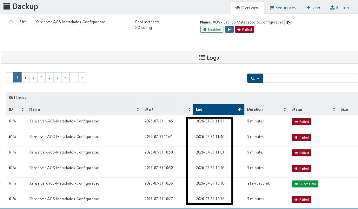Image resolution: width=358 pixels, height=209 pixels.
Task: Open Failed log ended 11:51
Action: pos(302,122)
